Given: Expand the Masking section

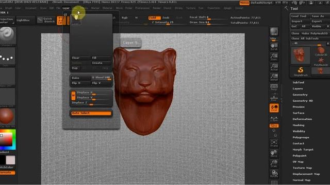Looking at the screenshot, I should point(299,125).
